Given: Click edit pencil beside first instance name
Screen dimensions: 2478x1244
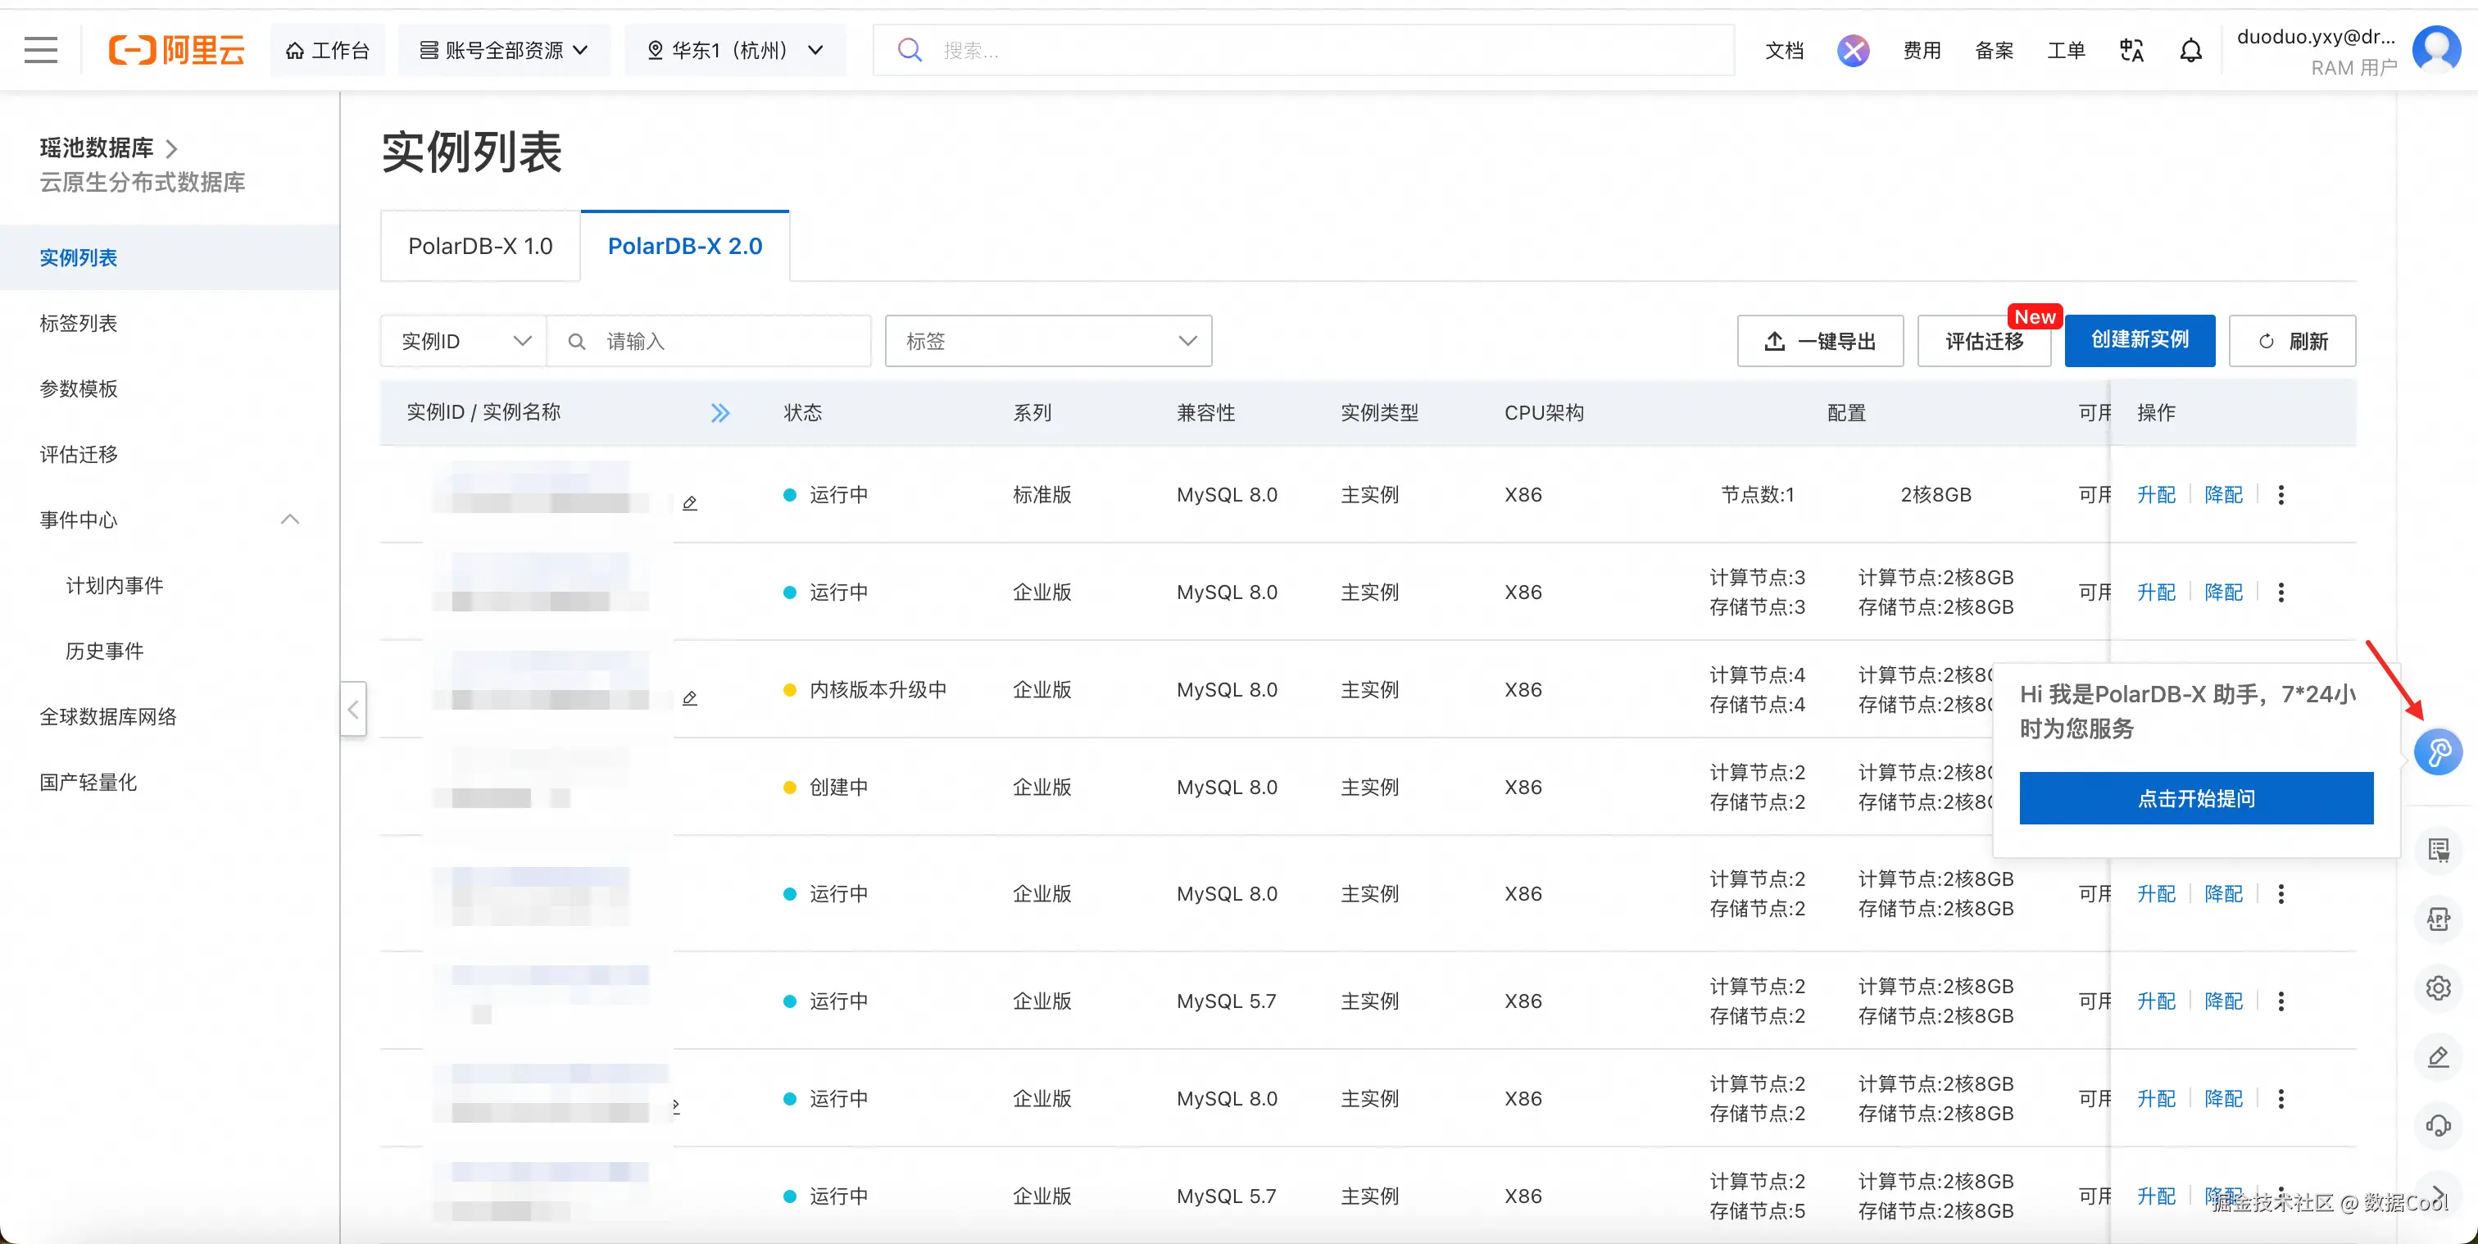Looking at the screenshot, I should click(690, 503).
